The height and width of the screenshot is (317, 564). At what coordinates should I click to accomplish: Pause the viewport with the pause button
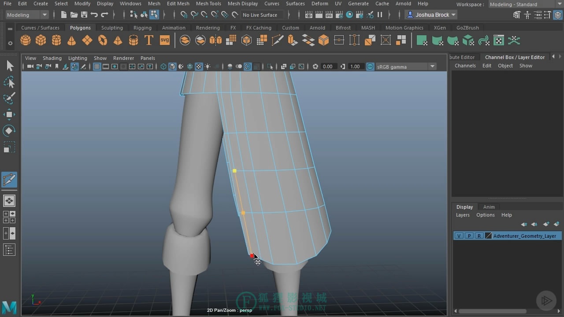click(x=380, y=15)
